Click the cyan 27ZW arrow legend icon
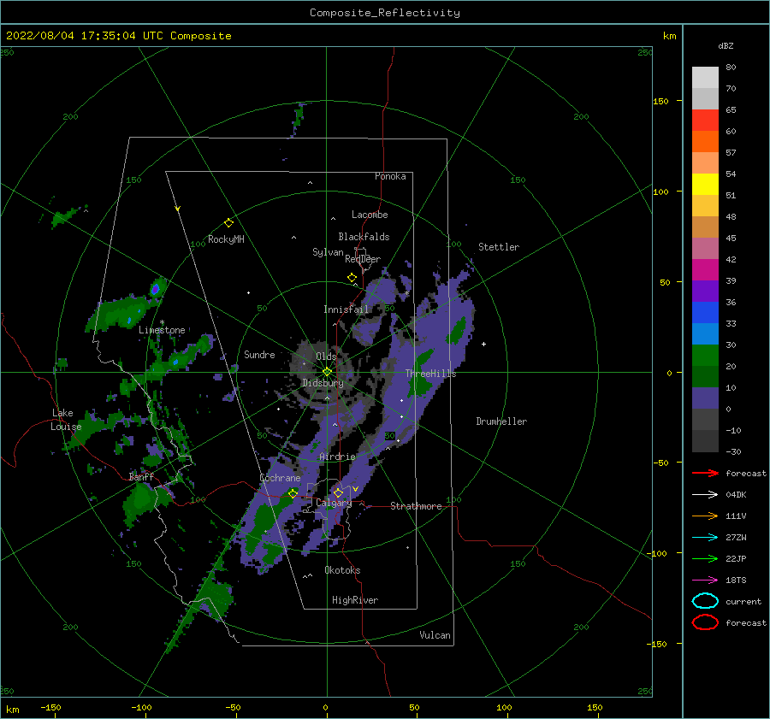 coord(705,538)
